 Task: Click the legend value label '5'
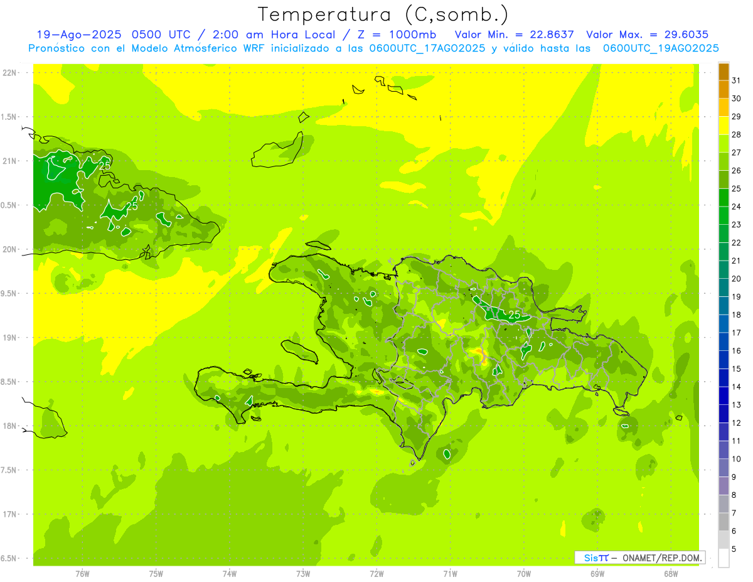tap(734, 549)
